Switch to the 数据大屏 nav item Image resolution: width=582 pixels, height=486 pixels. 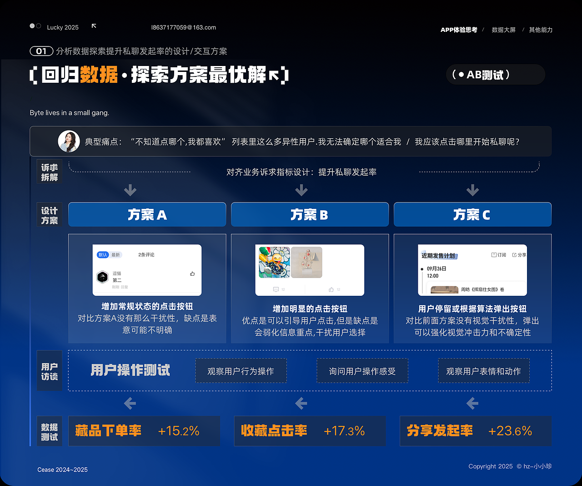pyautogui.click(x=503, y=30)
